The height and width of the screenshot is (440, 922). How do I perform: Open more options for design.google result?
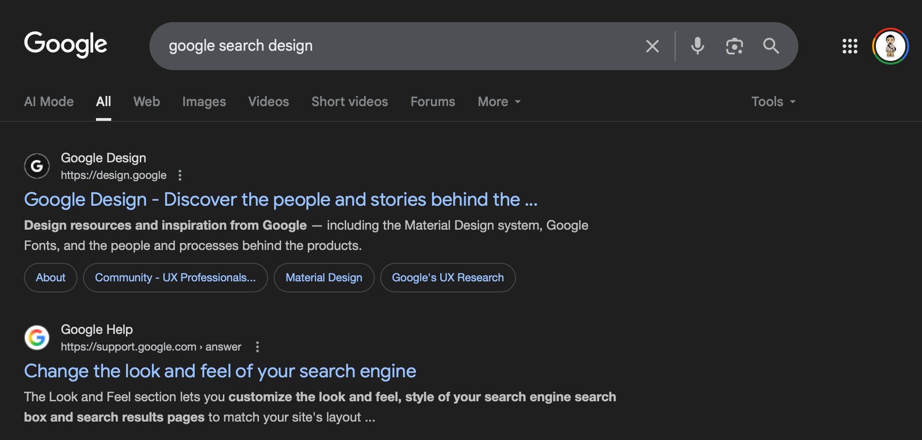pos(180,175)
